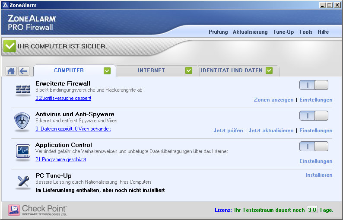Click the Antivirus und Anti-Spyware heading
This screenshot has width=343, height=220.
(x=75, y=114)
